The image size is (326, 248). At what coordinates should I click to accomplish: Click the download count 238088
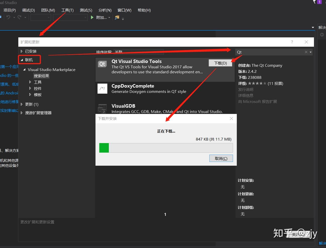tap(255, 77)
